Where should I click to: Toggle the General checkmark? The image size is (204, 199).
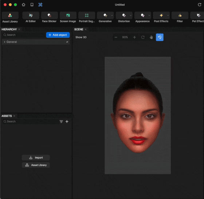coord(67,42)
